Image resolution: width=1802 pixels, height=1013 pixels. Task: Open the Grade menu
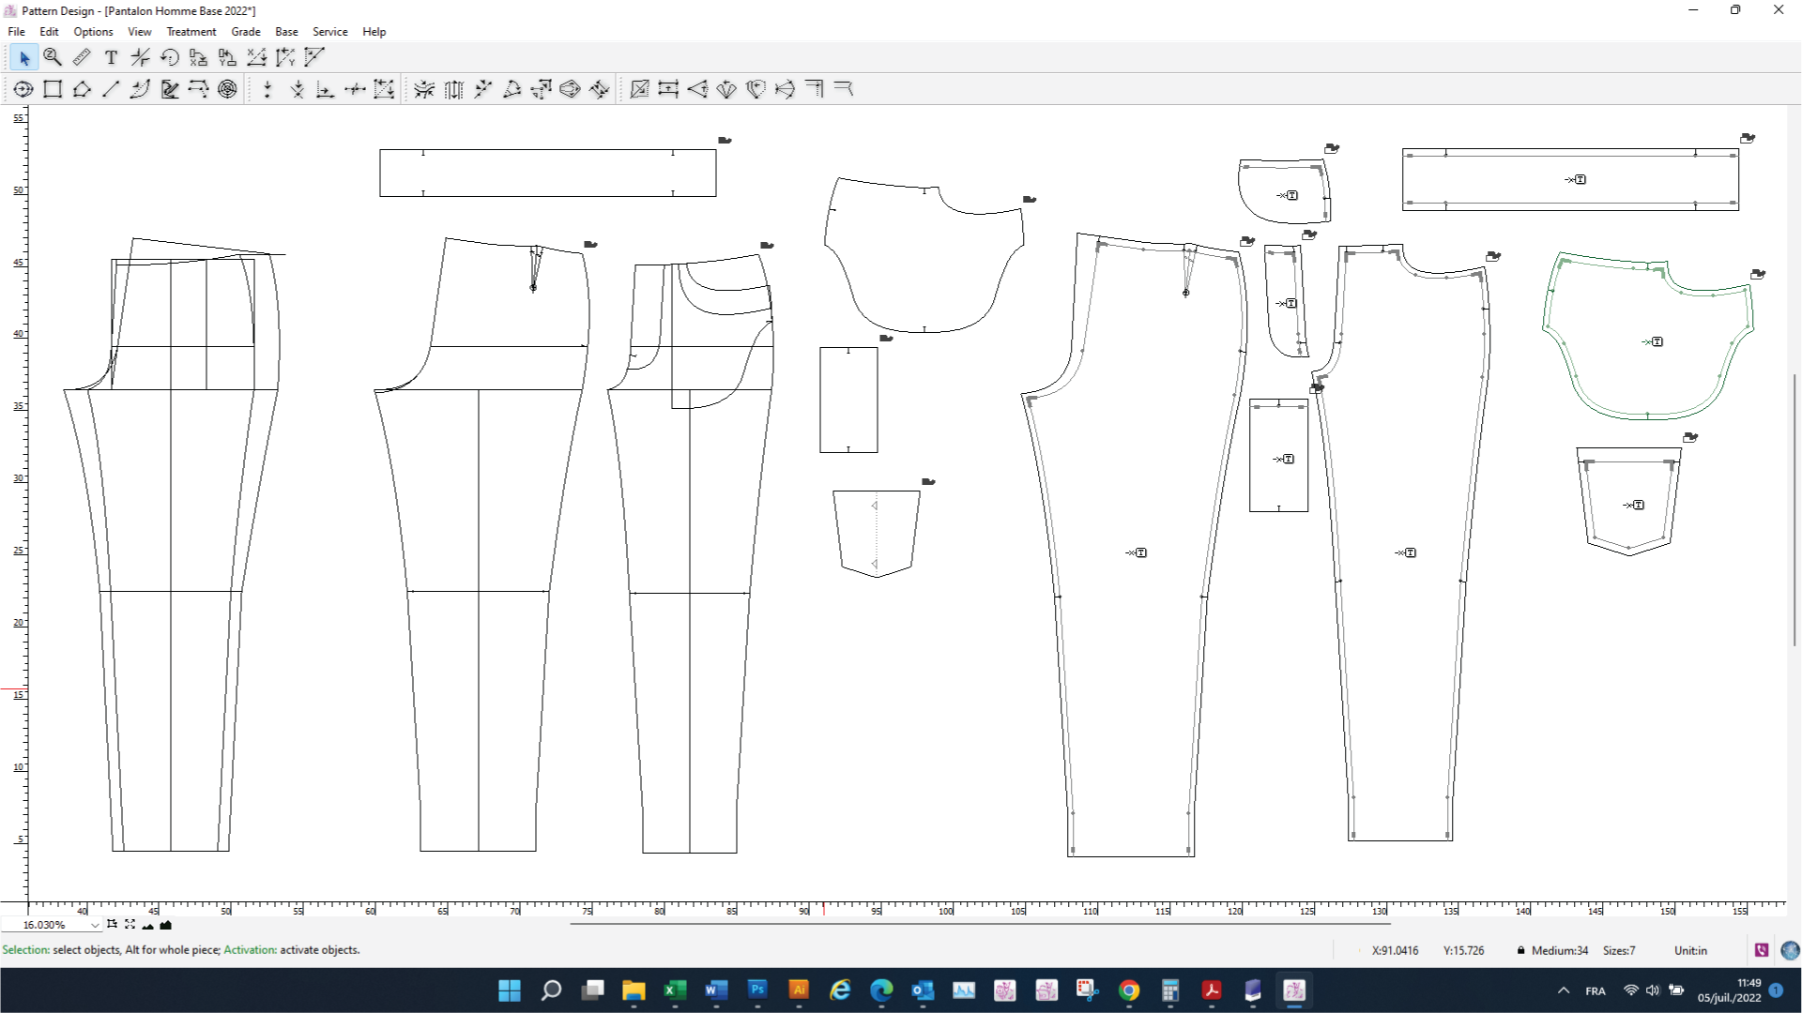[246, 32]
